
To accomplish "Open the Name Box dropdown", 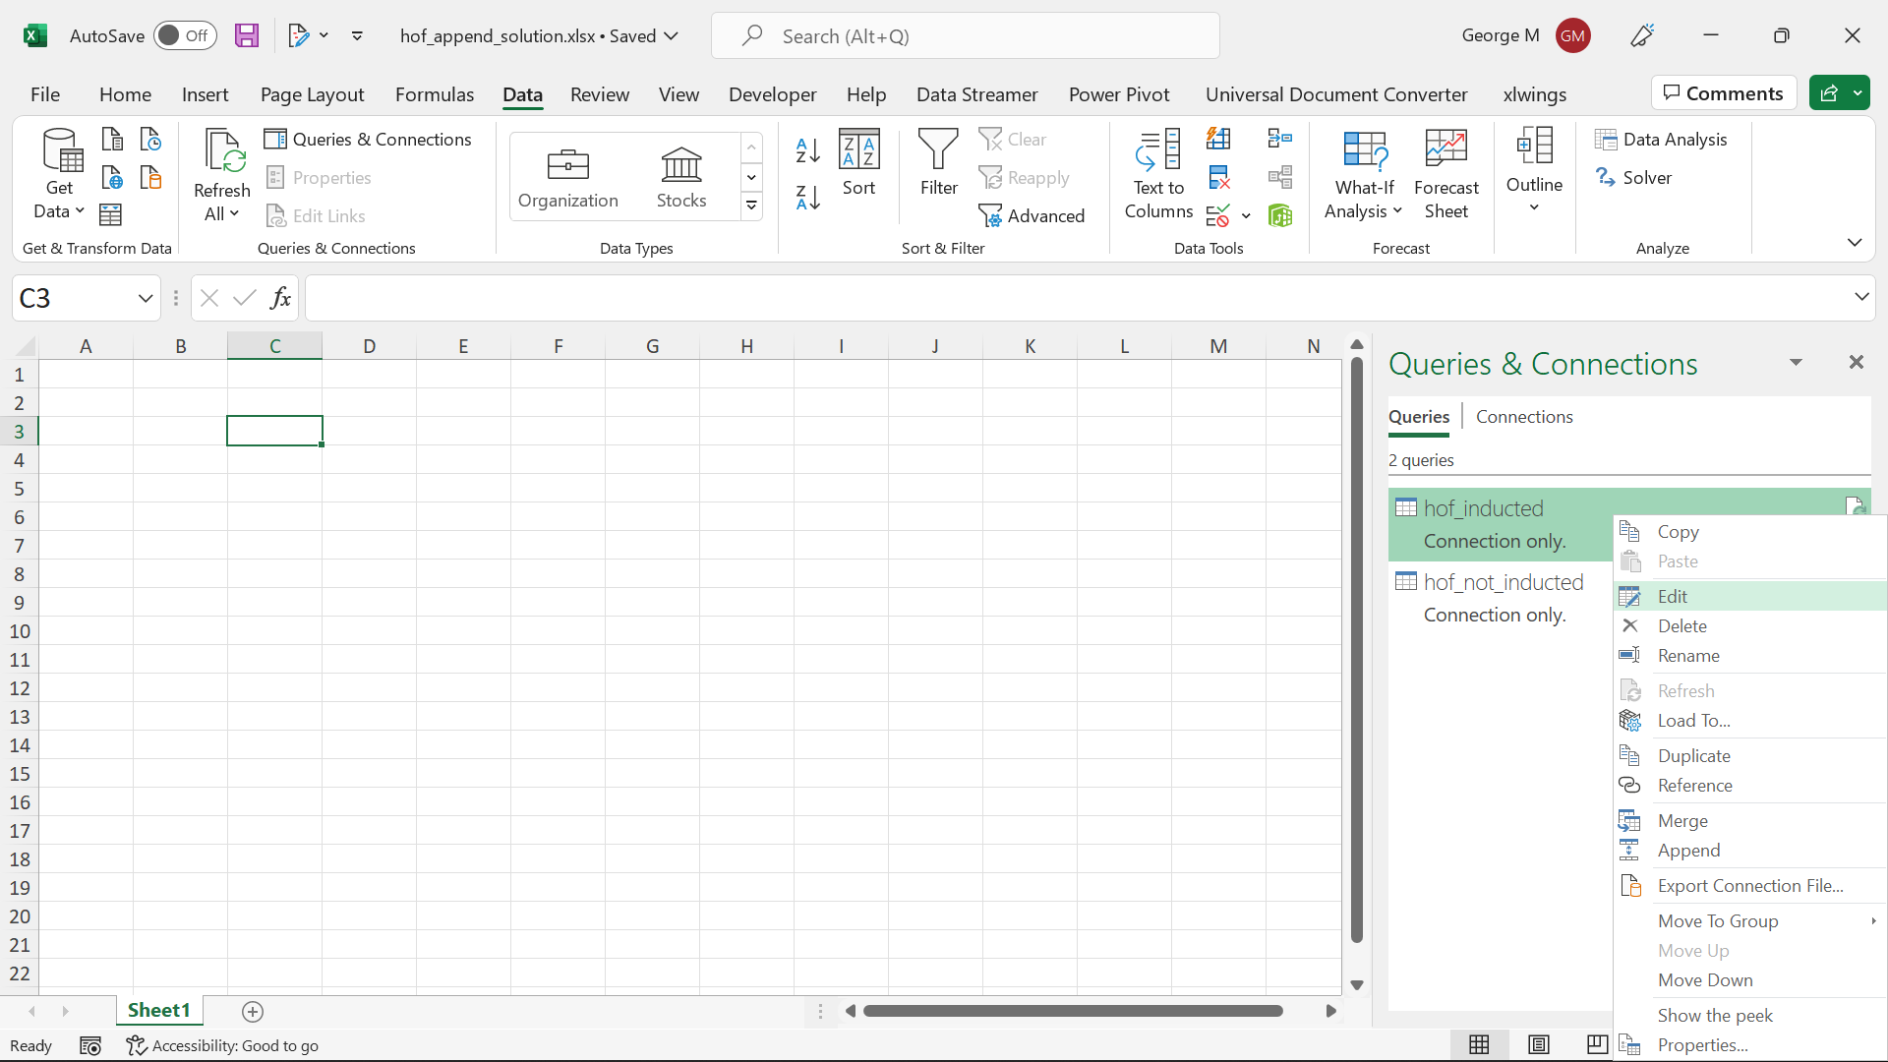I will tap(145, 298).
